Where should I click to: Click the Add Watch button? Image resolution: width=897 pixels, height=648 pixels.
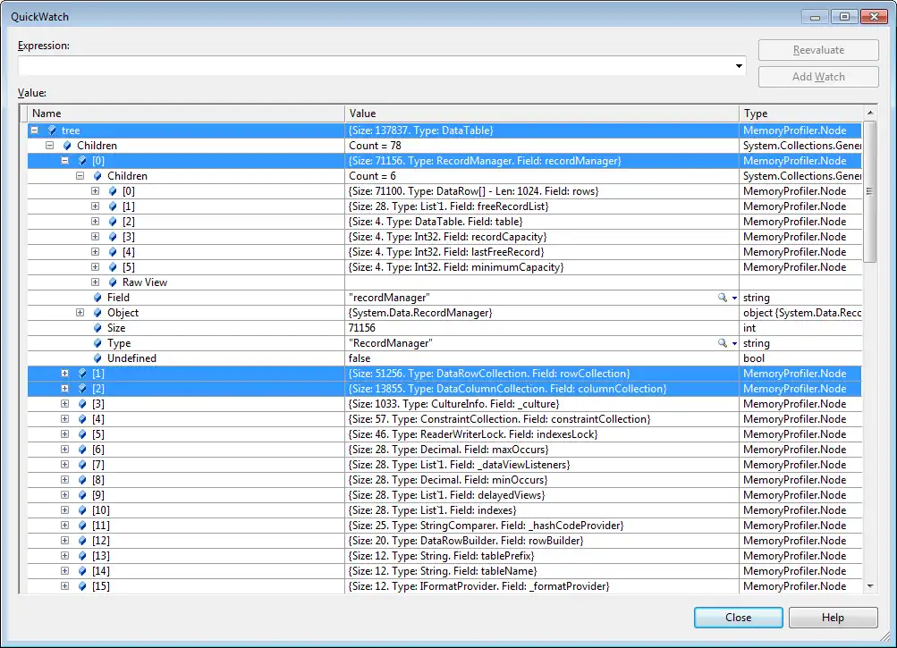[x=818, y=77]
